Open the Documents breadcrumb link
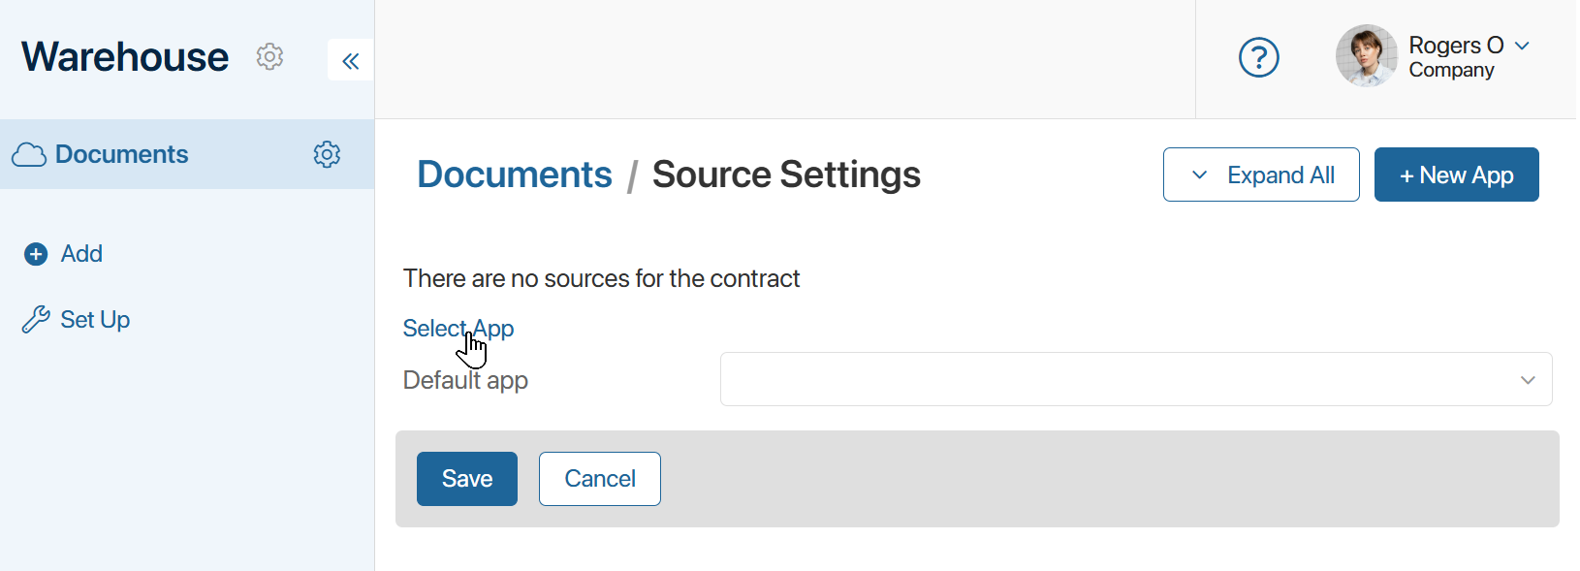This screenshot has height=571, width=1580. click(515, 174)
